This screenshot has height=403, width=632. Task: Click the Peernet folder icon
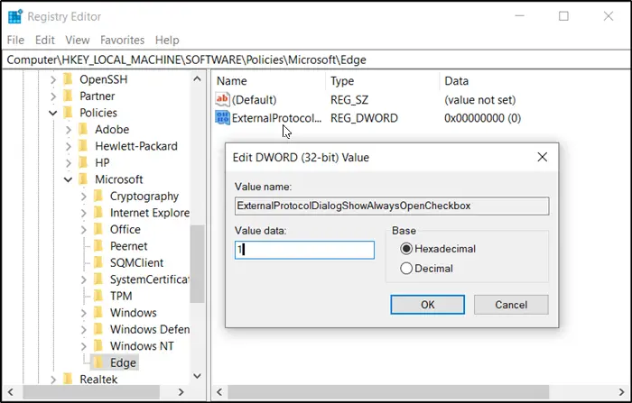tap(98, 245)
